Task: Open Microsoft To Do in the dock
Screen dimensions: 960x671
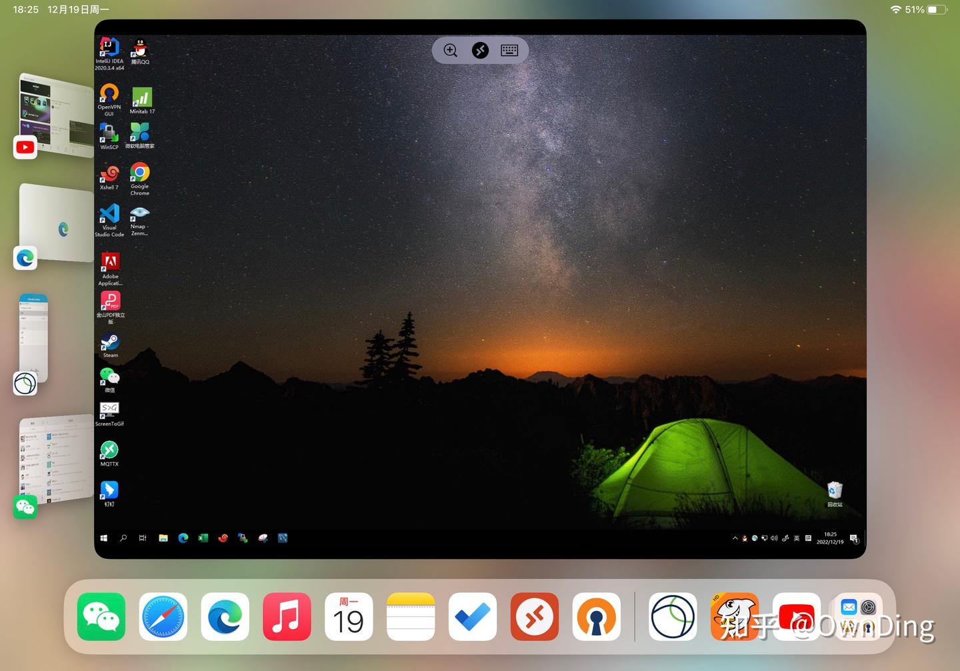Action: click(x=473, y=617)
